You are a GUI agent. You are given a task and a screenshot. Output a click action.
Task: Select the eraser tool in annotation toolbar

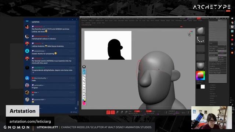84,81
